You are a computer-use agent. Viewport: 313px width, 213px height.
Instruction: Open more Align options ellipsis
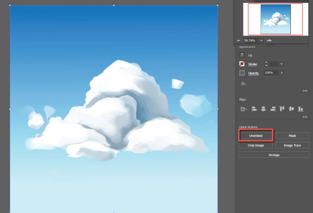[305, 117]
